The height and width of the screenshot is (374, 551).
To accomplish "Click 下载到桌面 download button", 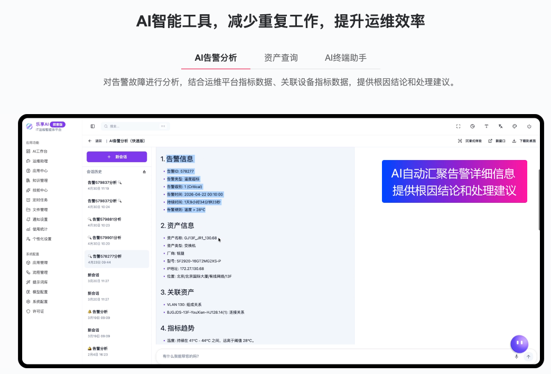I will coord(524,141).
